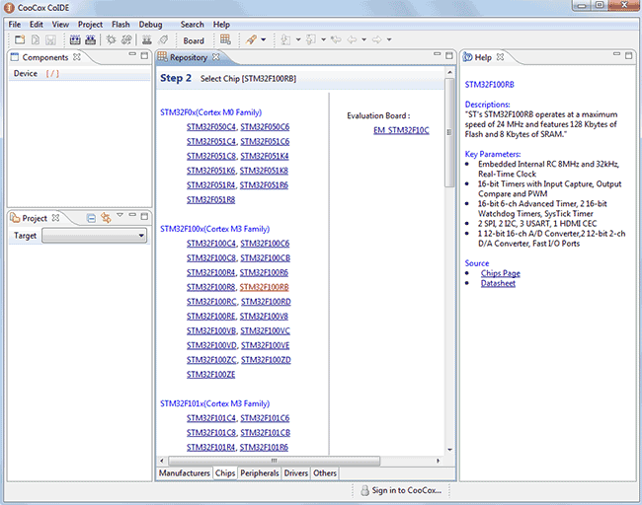This screenshot has height=505, width=642.
Task: Click Sign in to CooCox
Action: pyautogui.click(x=401, y=490)
